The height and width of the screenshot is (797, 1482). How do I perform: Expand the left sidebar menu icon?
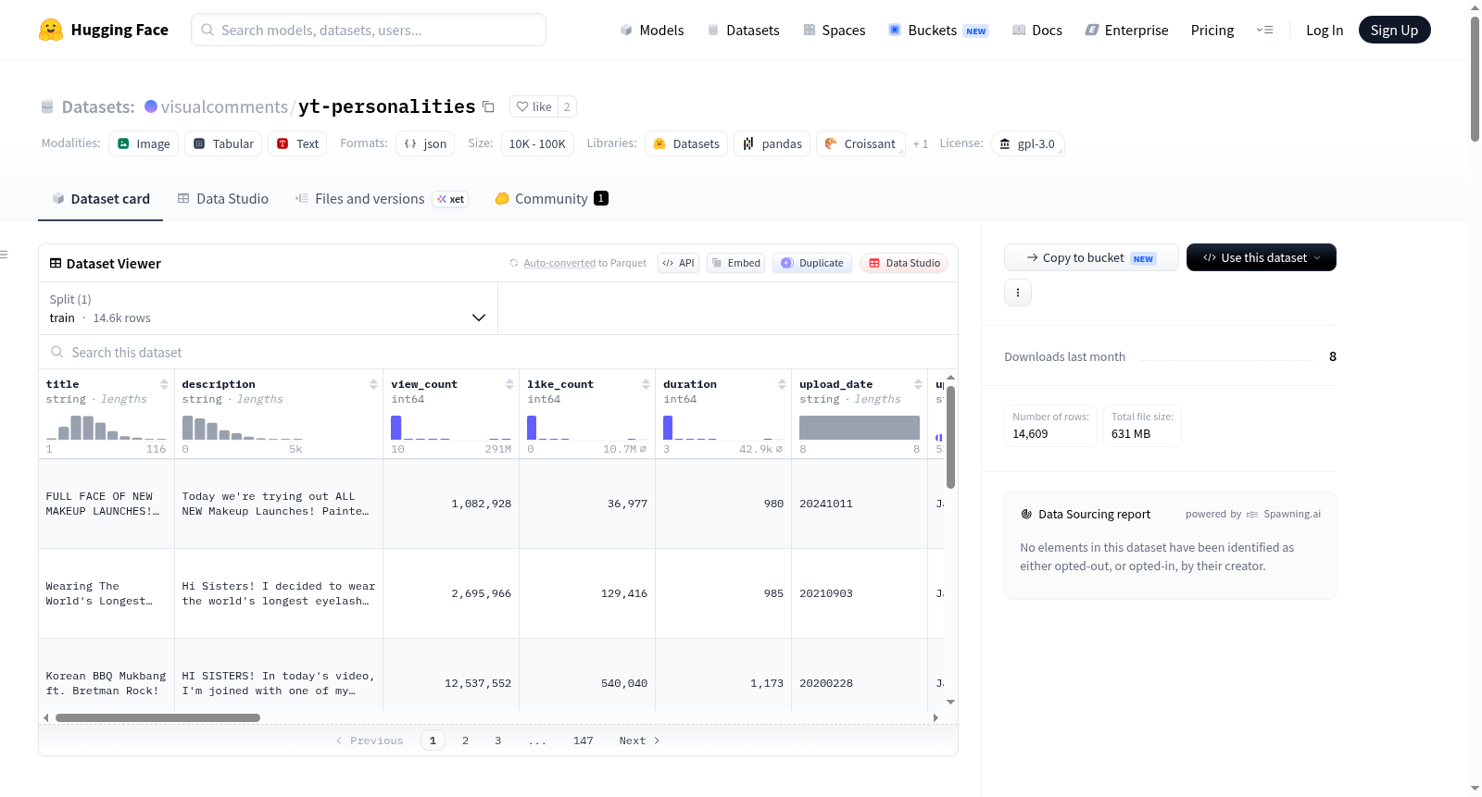pos(4,255)
